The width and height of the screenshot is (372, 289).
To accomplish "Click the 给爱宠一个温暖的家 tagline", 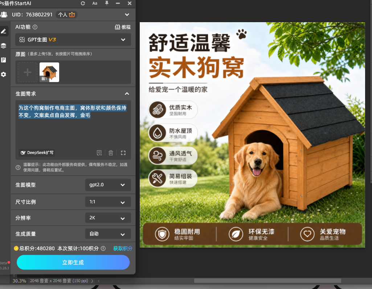I will pyautogui.click(x=178, y=90).
